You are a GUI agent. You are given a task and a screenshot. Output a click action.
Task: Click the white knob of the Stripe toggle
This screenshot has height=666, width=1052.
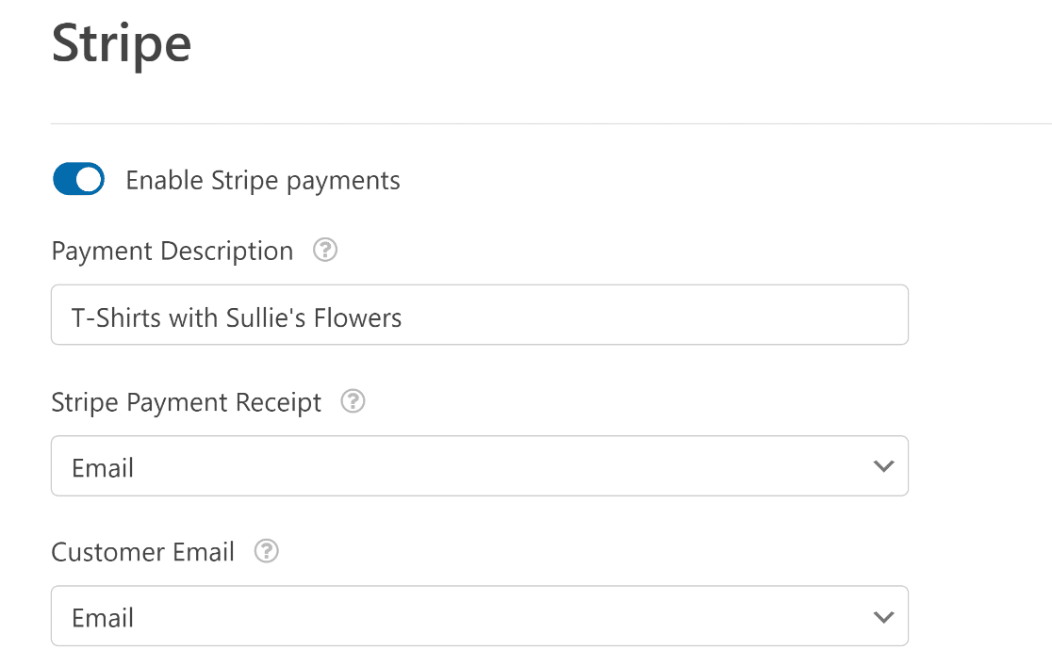tap(89, 179)
